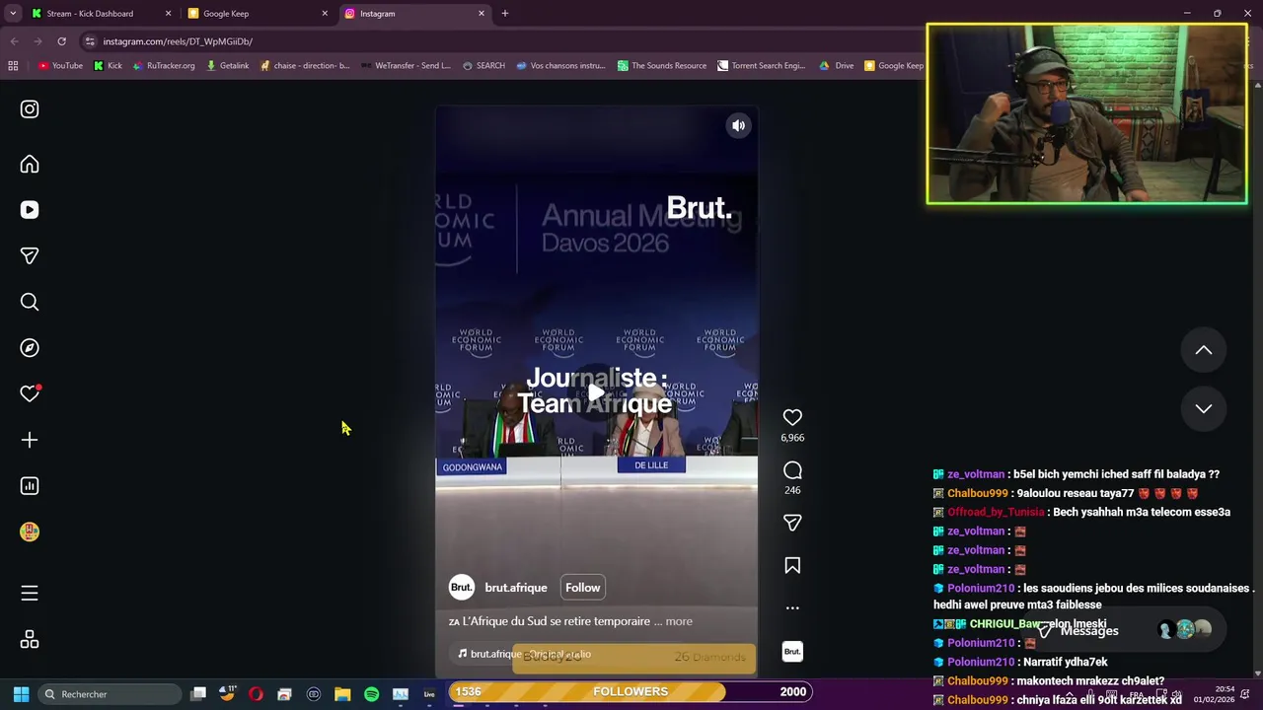Image resolution: width=1263 pixels, height=710 pixels.
Task: Go to the next reel with down chevron
Action: point(1204,408)
